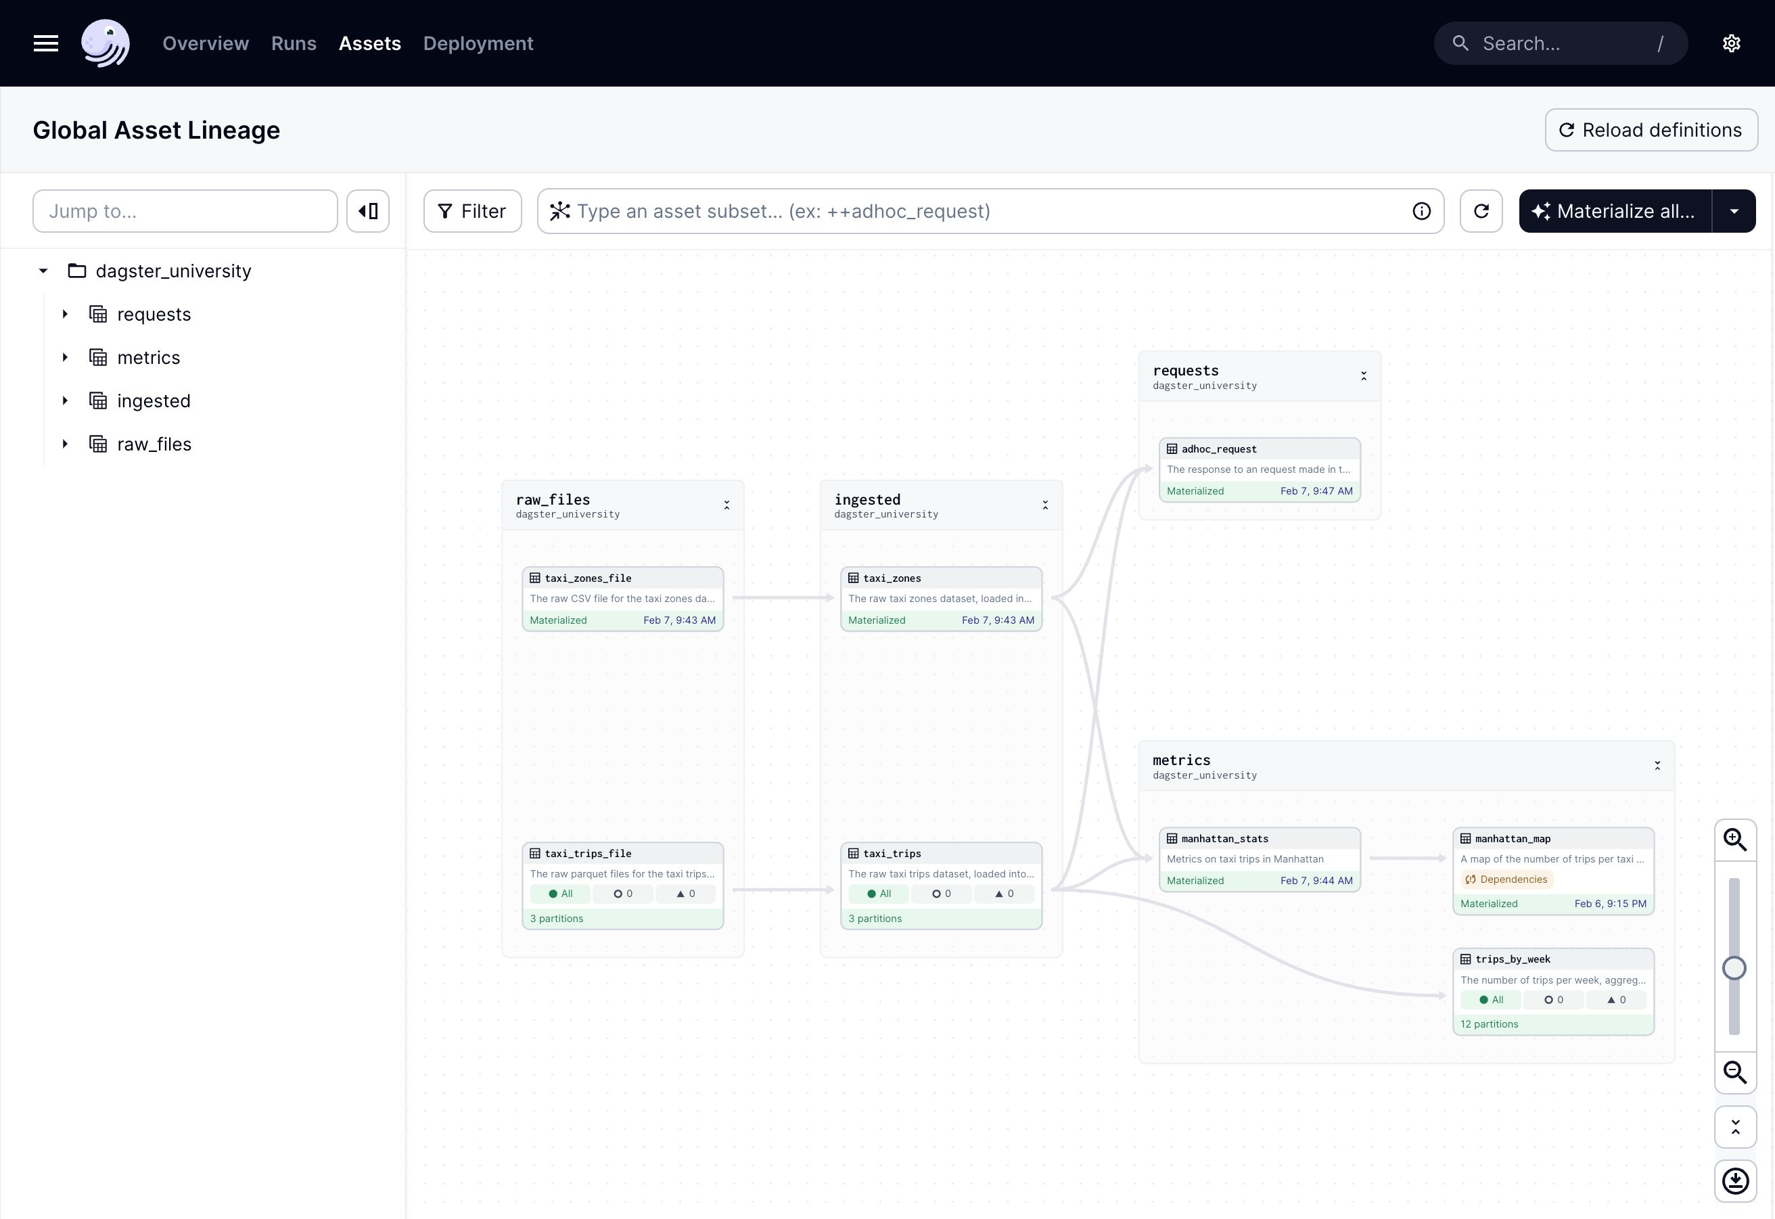The width and height of the screenshot is (1775, 1219).
Task: Click the collapse all groups icon
Action: pyautogui.click(x=1735, y=1126)
